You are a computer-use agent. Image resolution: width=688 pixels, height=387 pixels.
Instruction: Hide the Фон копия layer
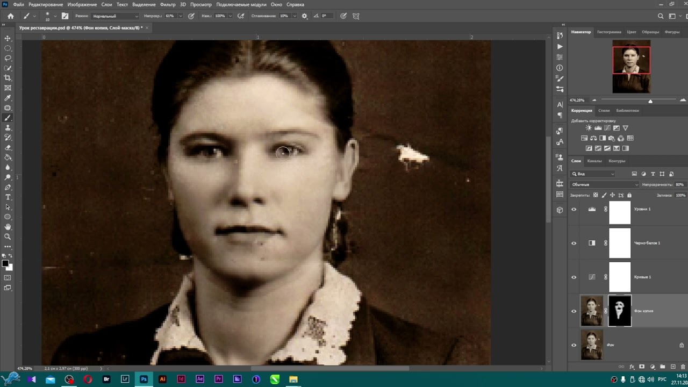[574, 311]
